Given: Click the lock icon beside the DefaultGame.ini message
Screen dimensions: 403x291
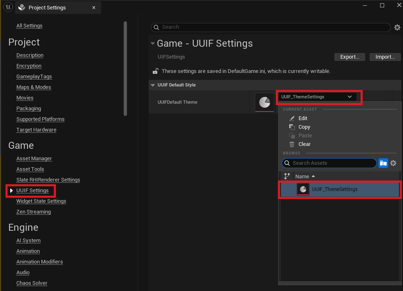Looking at the screenshot, I should pos(156,71).
